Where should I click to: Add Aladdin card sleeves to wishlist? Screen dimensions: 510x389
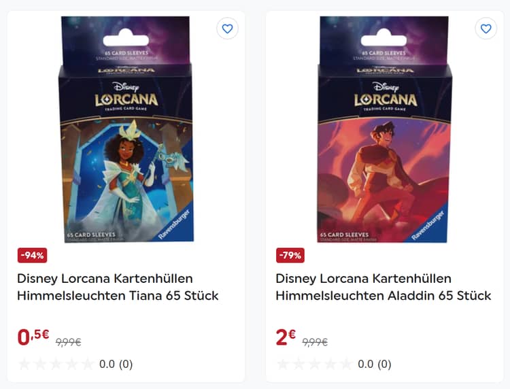tap(486, 29)
